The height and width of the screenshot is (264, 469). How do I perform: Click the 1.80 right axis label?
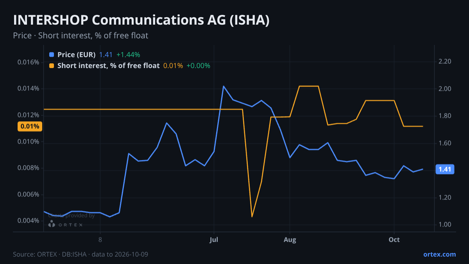tap(445, 116)
